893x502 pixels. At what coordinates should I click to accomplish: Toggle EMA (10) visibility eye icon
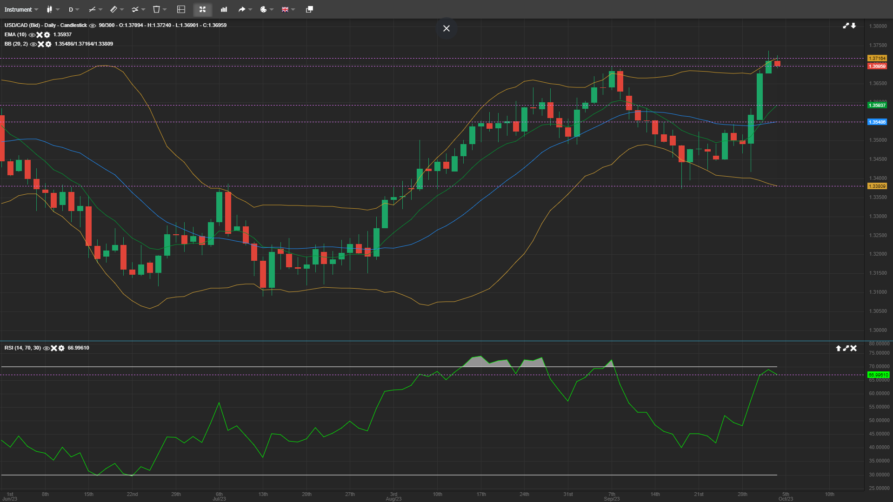pos(32,35)
